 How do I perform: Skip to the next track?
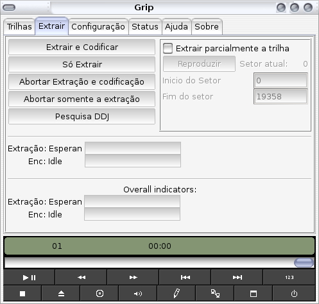click(237, 277)
